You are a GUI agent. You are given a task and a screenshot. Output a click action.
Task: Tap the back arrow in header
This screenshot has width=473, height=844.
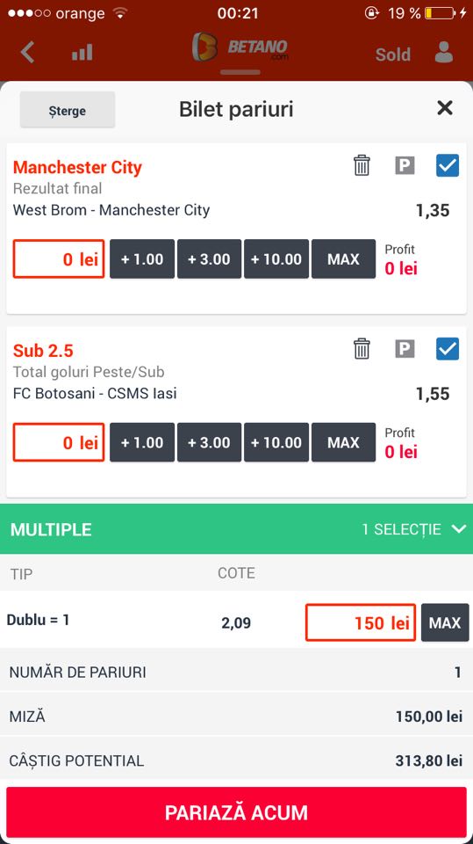coord(27,53)
